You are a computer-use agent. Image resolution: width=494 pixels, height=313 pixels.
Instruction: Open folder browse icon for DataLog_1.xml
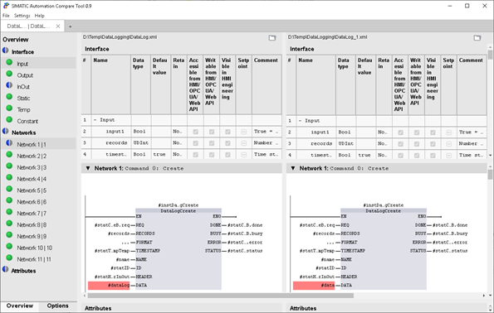pyautogui.click(x=477, y=38)
